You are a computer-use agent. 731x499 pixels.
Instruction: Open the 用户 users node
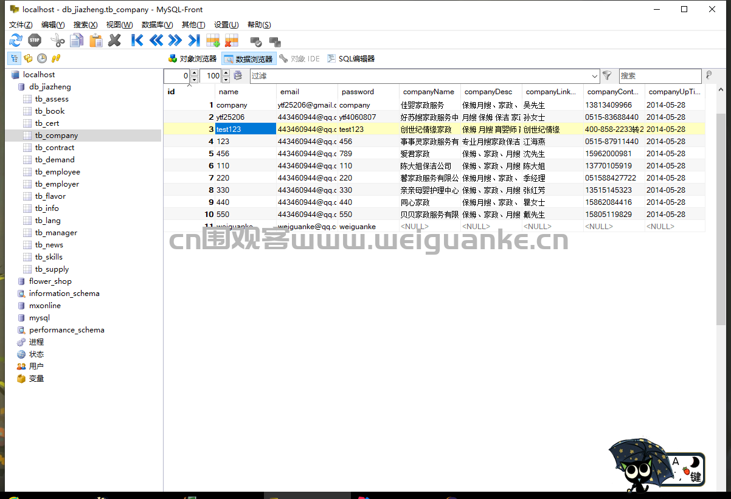click(x=36, y=367)
